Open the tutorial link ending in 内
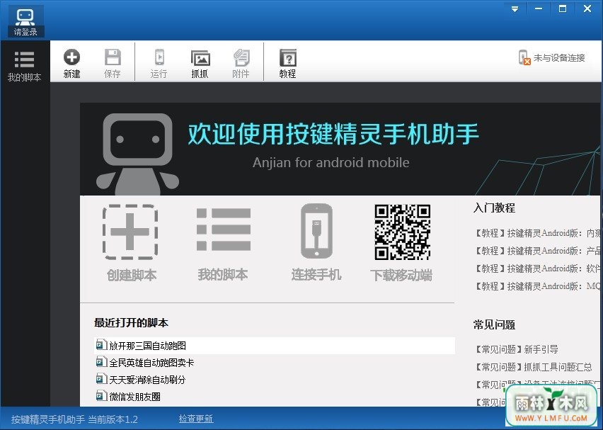This screenshot has width=603, height=430. pos(537,233)
